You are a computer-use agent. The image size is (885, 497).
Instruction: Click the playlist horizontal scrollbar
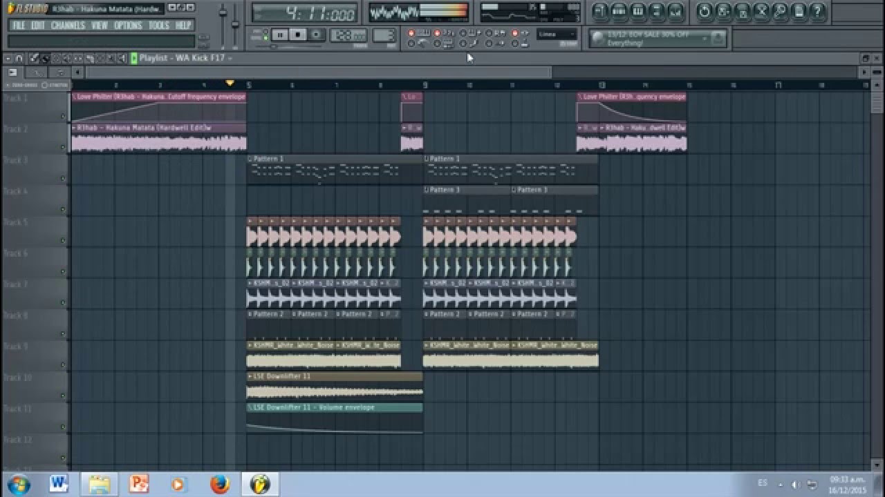[318, 72]
